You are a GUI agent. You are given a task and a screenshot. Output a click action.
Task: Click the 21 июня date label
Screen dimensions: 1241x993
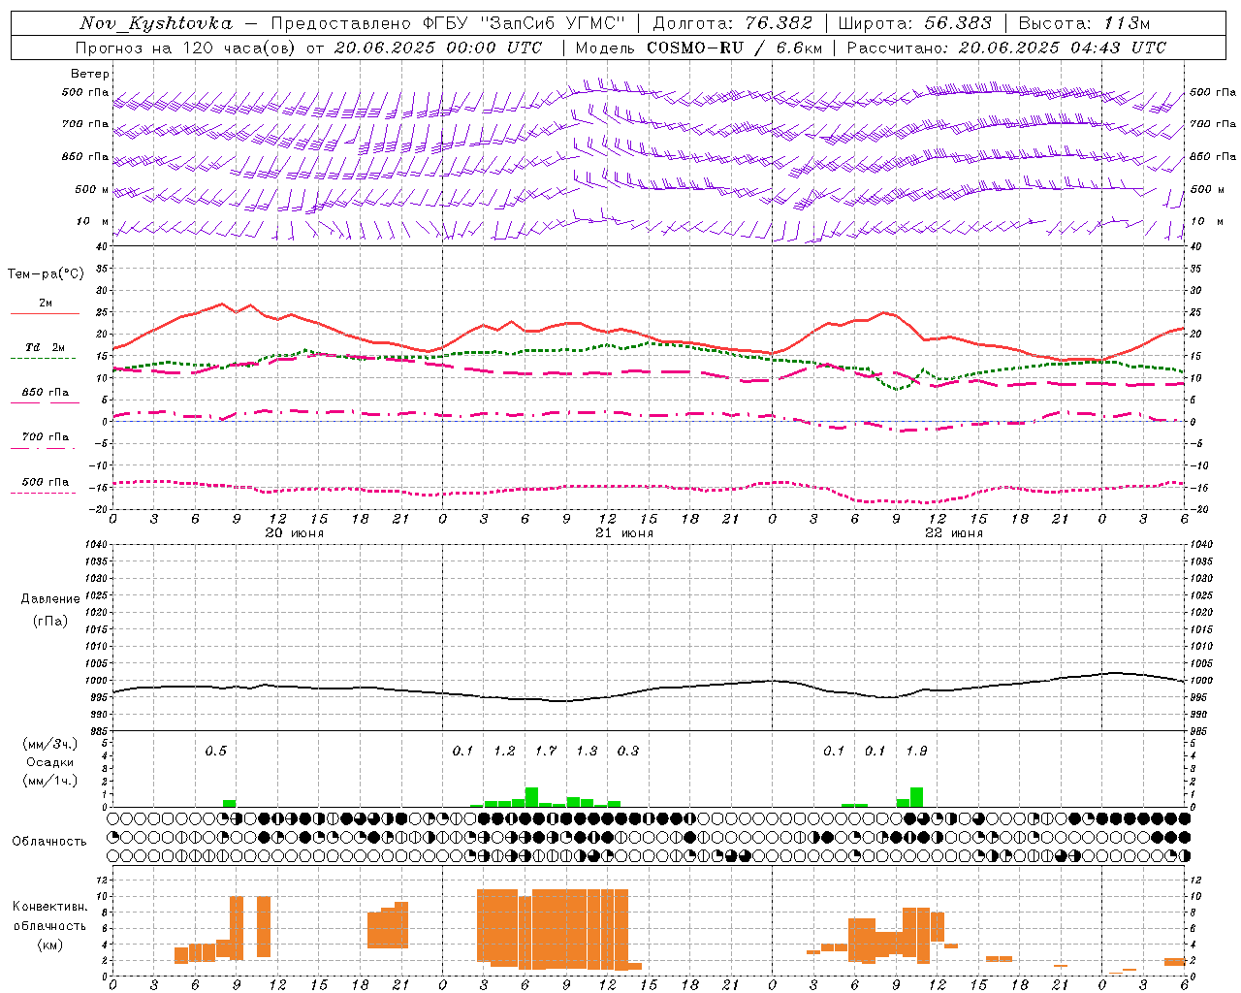coord(623,532)
